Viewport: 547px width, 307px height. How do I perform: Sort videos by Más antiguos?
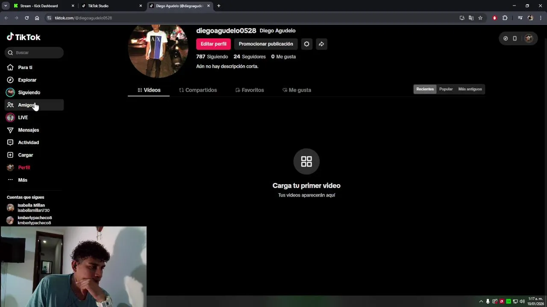click(x=470, y=89)
